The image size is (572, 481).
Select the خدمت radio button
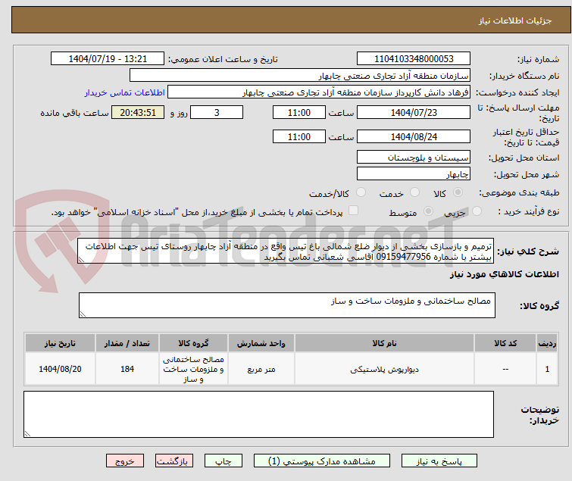(x=414, y=192)
